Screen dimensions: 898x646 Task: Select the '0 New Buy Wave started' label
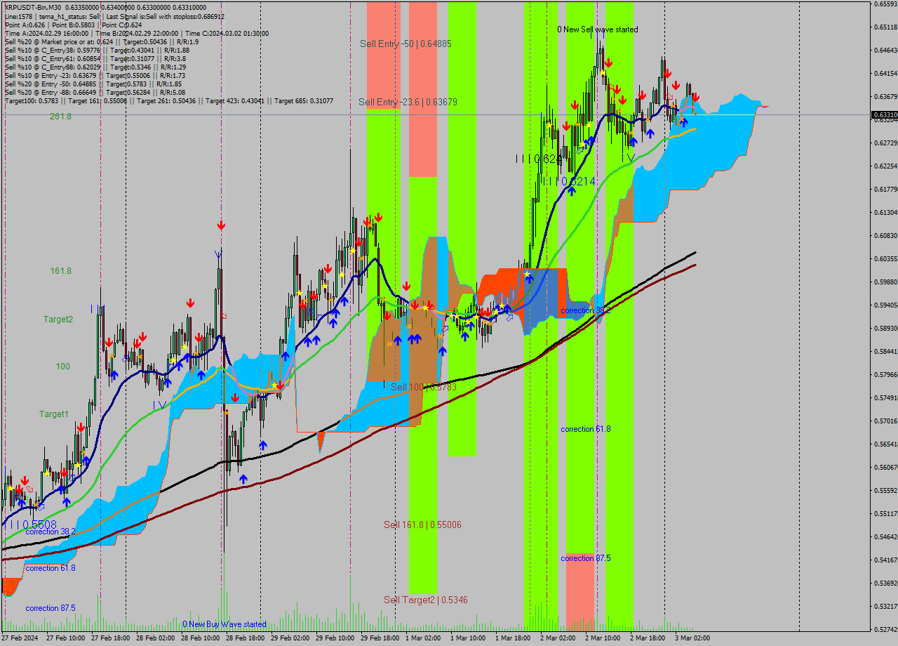(x=224, y=624)
